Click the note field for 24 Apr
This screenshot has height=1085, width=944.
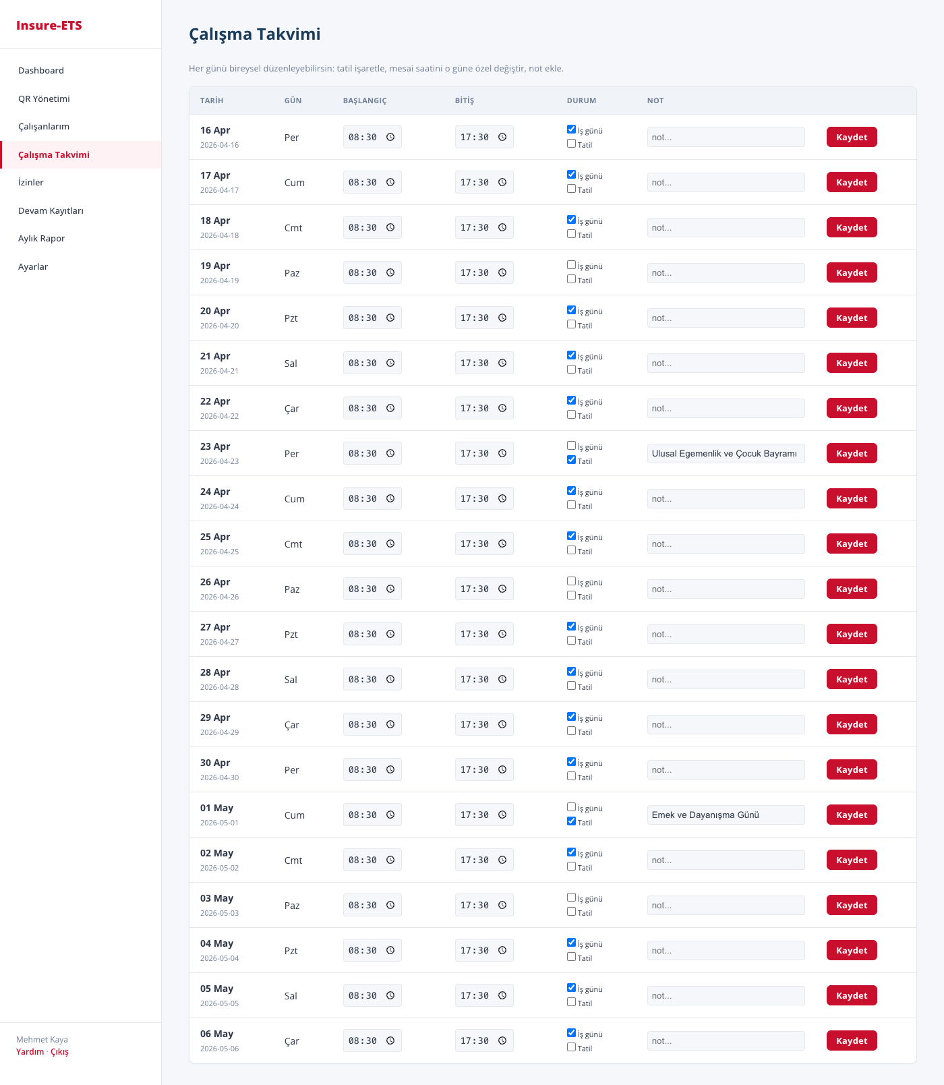pos(726,499)
